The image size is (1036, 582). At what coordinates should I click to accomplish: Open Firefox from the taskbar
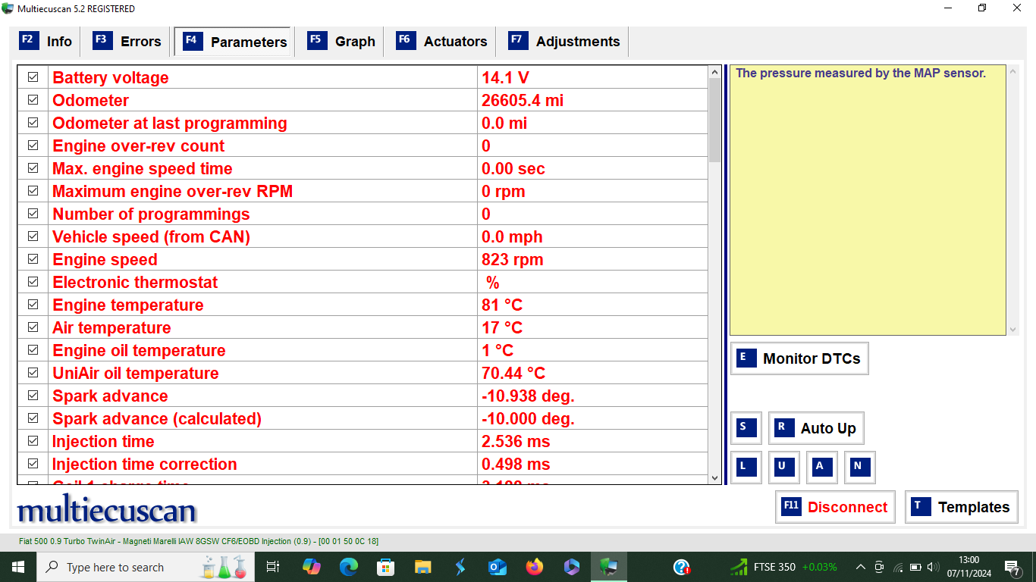[x=535, y=567]
